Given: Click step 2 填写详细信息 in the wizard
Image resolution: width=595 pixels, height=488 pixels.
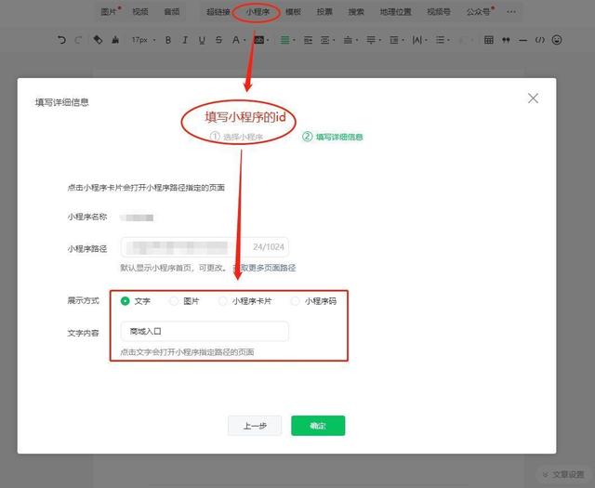Looking at the screenshot, I should click(x=333, y=137).
